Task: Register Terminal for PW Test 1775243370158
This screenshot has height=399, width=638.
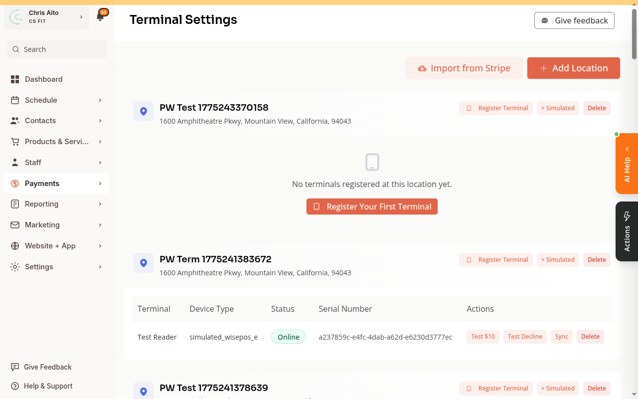Action: (x=496, y=108)
